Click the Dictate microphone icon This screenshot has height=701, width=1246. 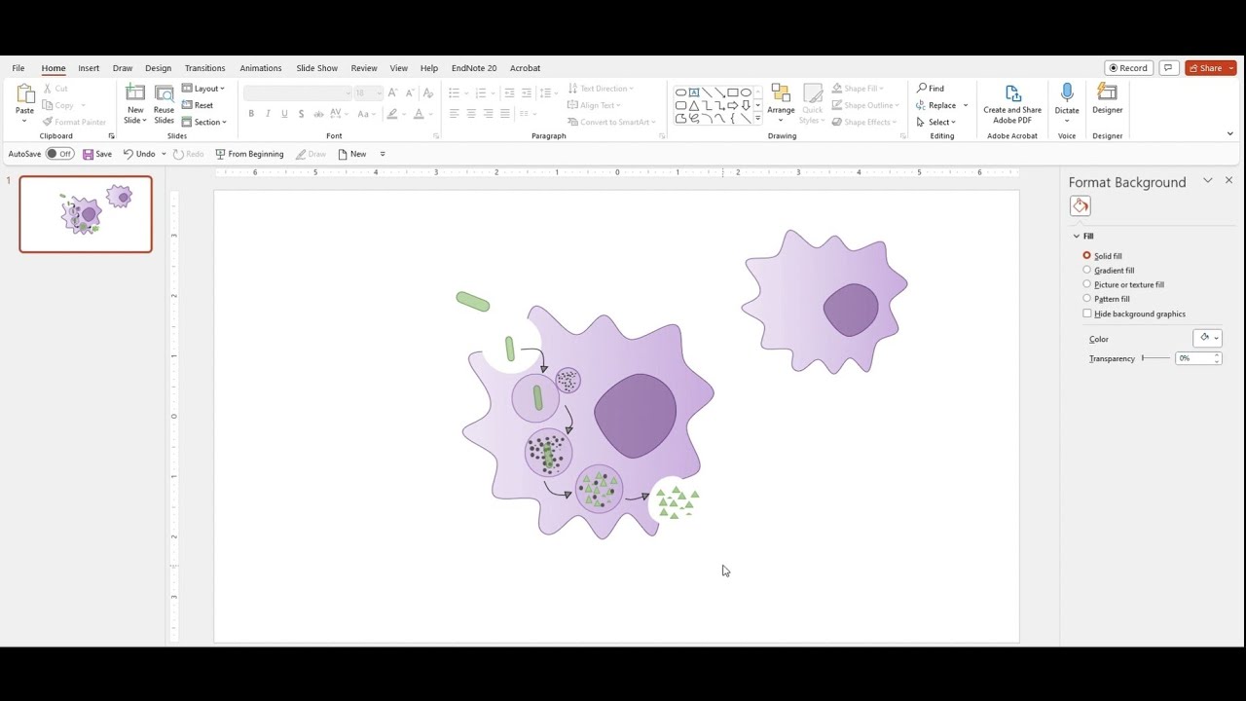coord(1067,93)
